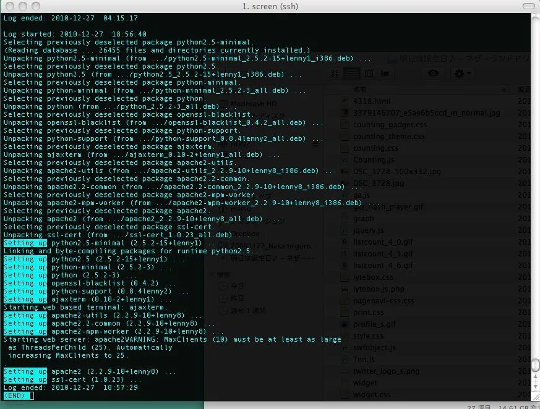Open the gear Action menu

pos(463,74)
